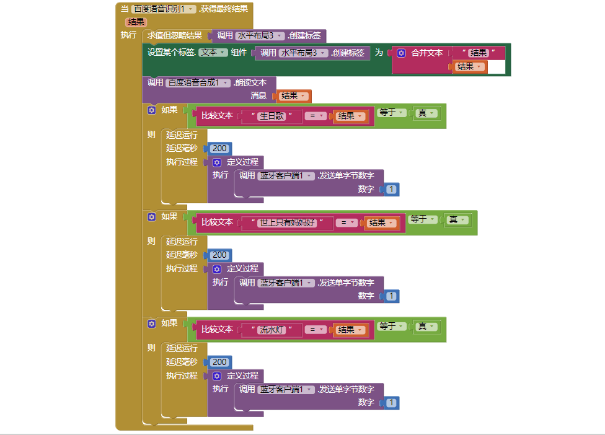Click the gear icon on the 合并文本 block

[401, 53]
